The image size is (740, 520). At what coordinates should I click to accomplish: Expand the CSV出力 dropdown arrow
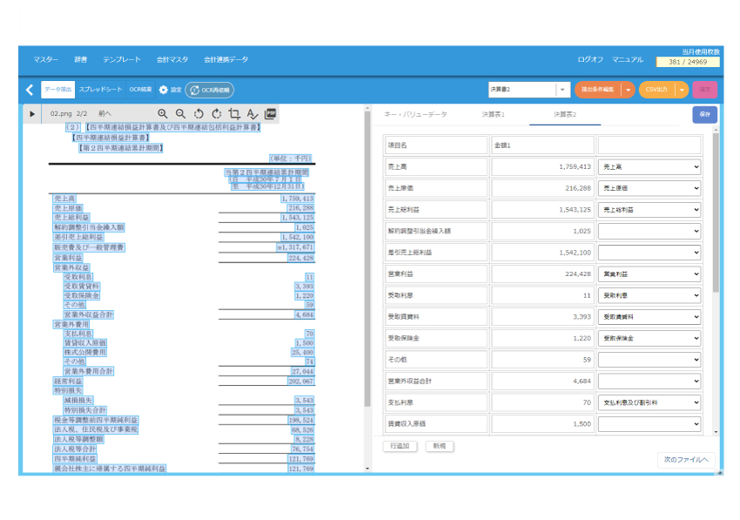[682, 90]
